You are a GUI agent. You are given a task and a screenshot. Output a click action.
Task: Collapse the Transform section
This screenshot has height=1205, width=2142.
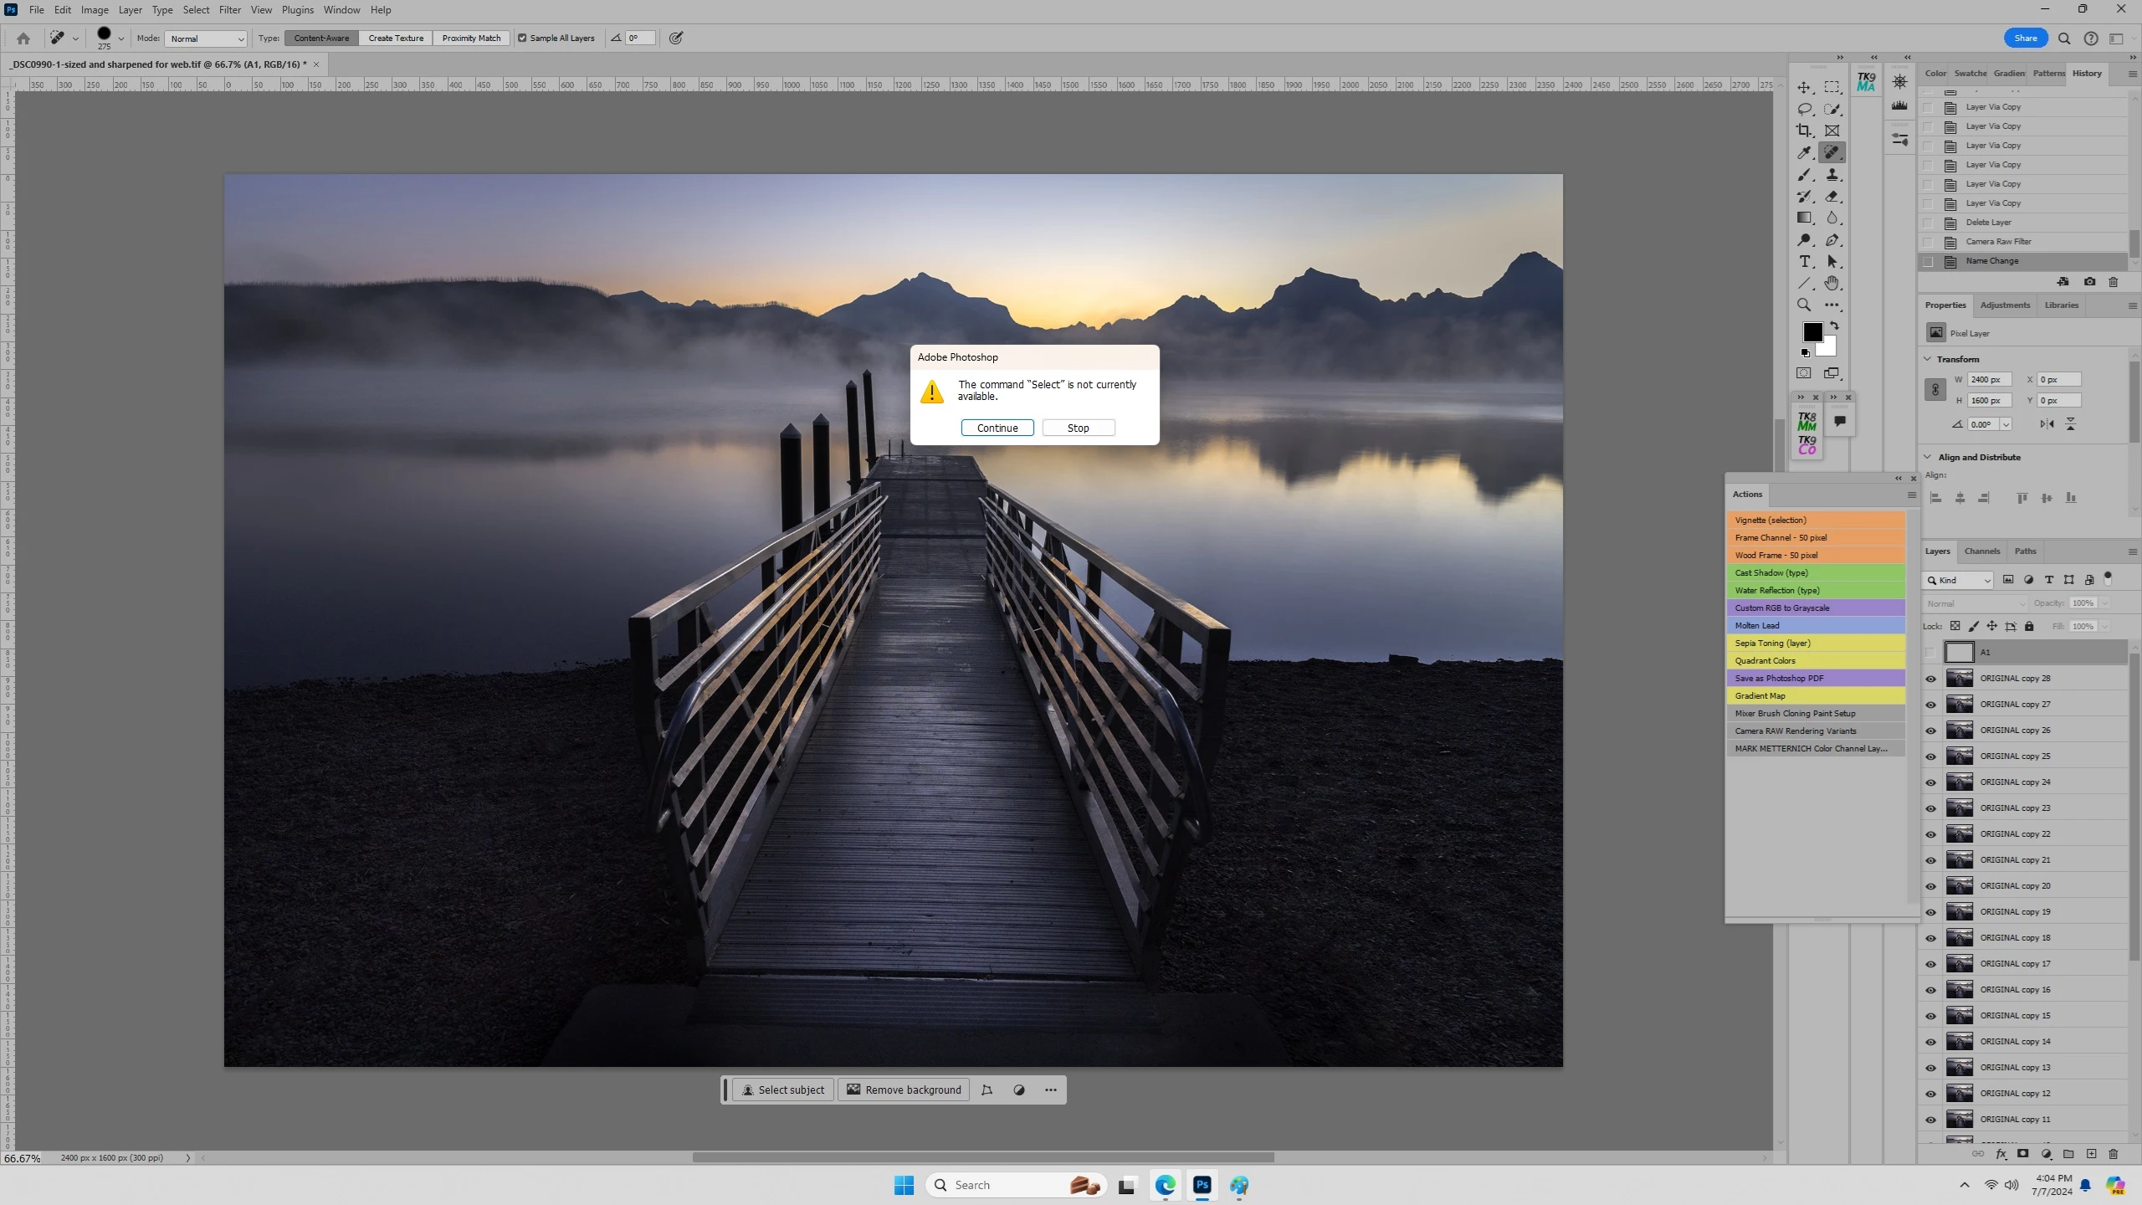click(x=1928, y=359)
